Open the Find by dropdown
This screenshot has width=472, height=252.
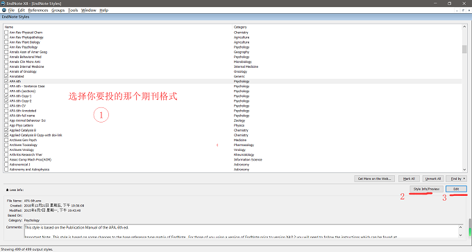456,179
